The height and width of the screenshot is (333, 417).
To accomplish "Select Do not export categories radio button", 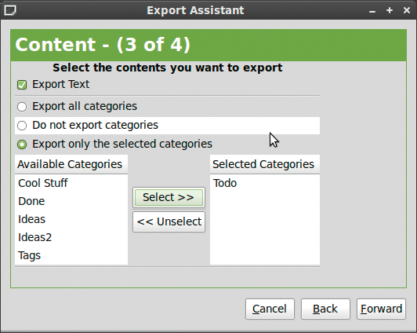I will 22,126.
